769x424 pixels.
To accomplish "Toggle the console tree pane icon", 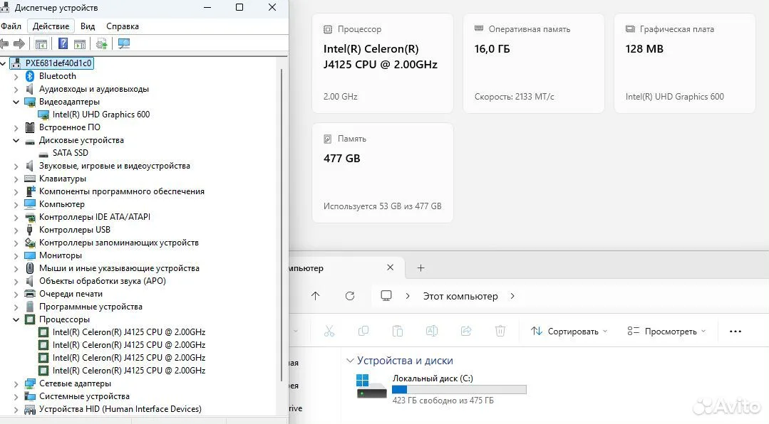I will [41, 44].
